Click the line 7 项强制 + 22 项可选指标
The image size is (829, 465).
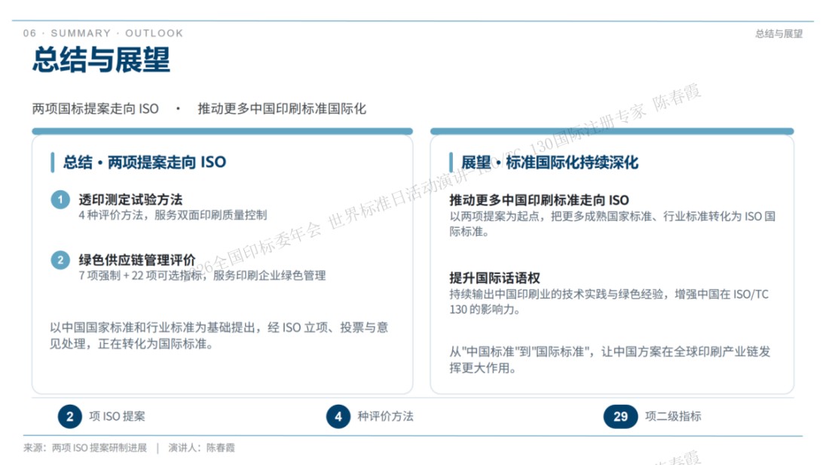(x=141, y=275)
